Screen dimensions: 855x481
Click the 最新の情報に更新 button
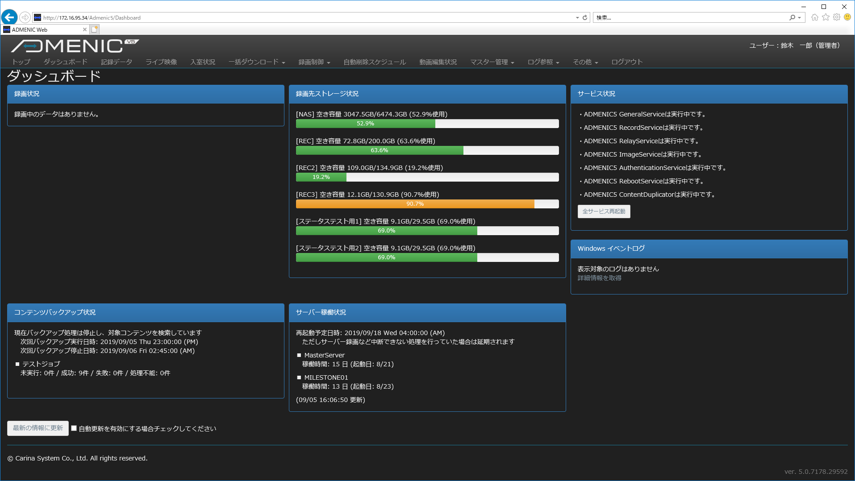[38, 428]
